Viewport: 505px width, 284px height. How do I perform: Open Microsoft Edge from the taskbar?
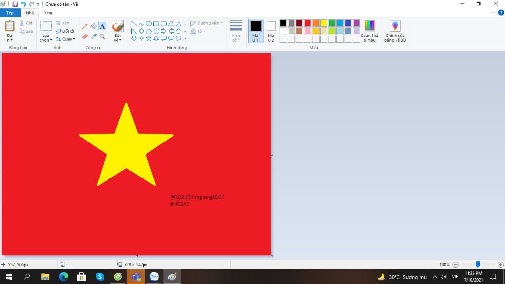[x=64, y=277]
